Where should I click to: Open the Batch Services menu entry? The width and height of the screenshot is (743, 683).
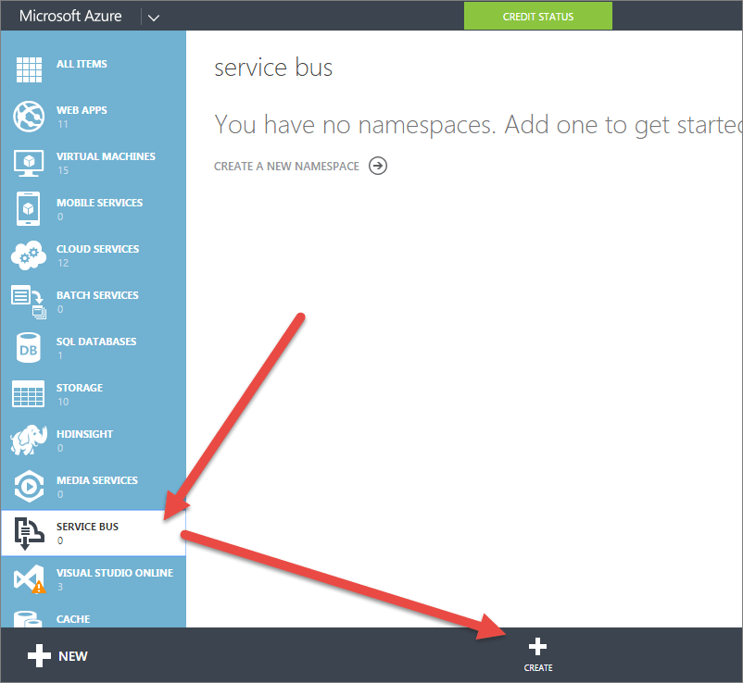94,302
